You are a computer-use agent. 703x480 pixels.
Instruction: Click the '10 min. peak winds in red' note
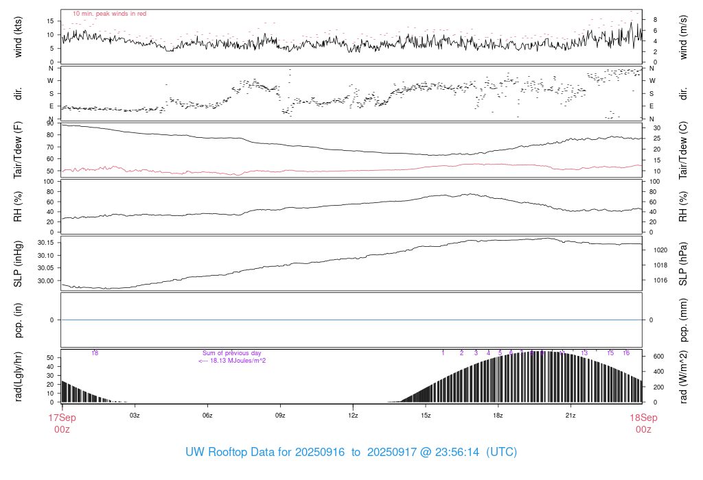tap(109, 14)
